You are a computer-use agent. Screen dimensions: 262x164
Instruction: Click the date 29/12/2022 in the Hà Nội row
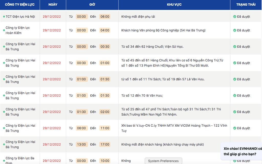click(x=52, y=17)
